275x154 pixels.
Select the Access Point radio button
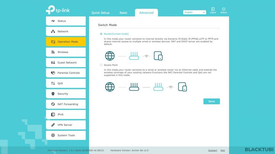click(101, 65)
